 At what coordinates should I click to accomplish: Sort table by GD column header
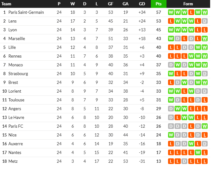pyautogui.click(x=142, y=4)
